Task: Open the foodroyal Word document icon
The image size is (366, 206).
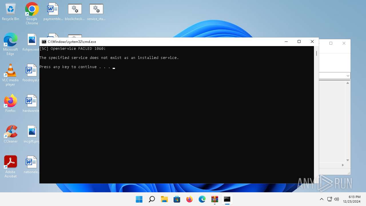Action: (x=31, y=73)
